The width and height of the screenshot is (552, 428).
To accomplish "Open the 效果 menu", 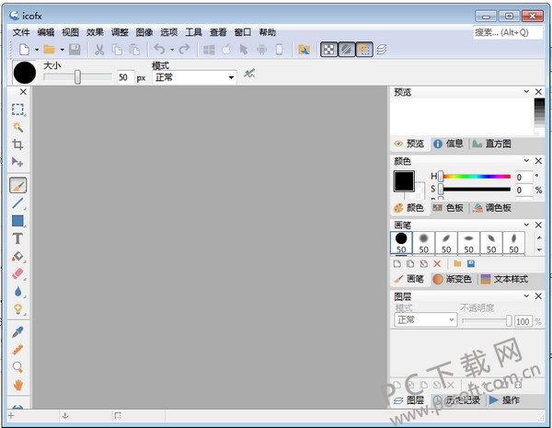I will pyautogui.click(x=95, y=32).
